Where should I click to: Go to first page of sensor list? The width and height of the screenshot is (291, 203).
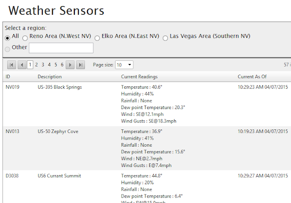(12, 65)
